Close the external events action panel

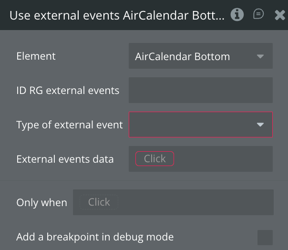tap(280, 15)
